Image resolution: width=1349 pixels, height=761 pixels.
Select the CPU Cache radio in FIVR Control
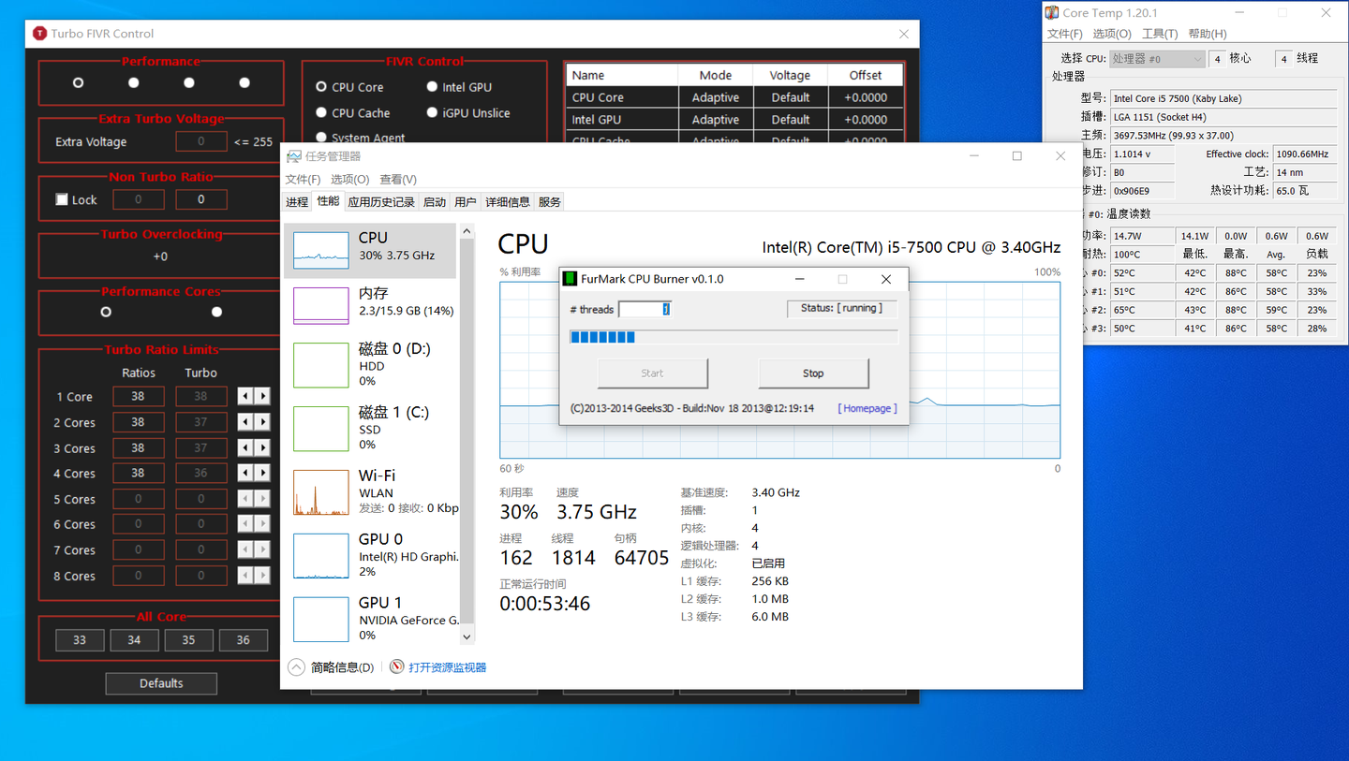click(320, 113)
